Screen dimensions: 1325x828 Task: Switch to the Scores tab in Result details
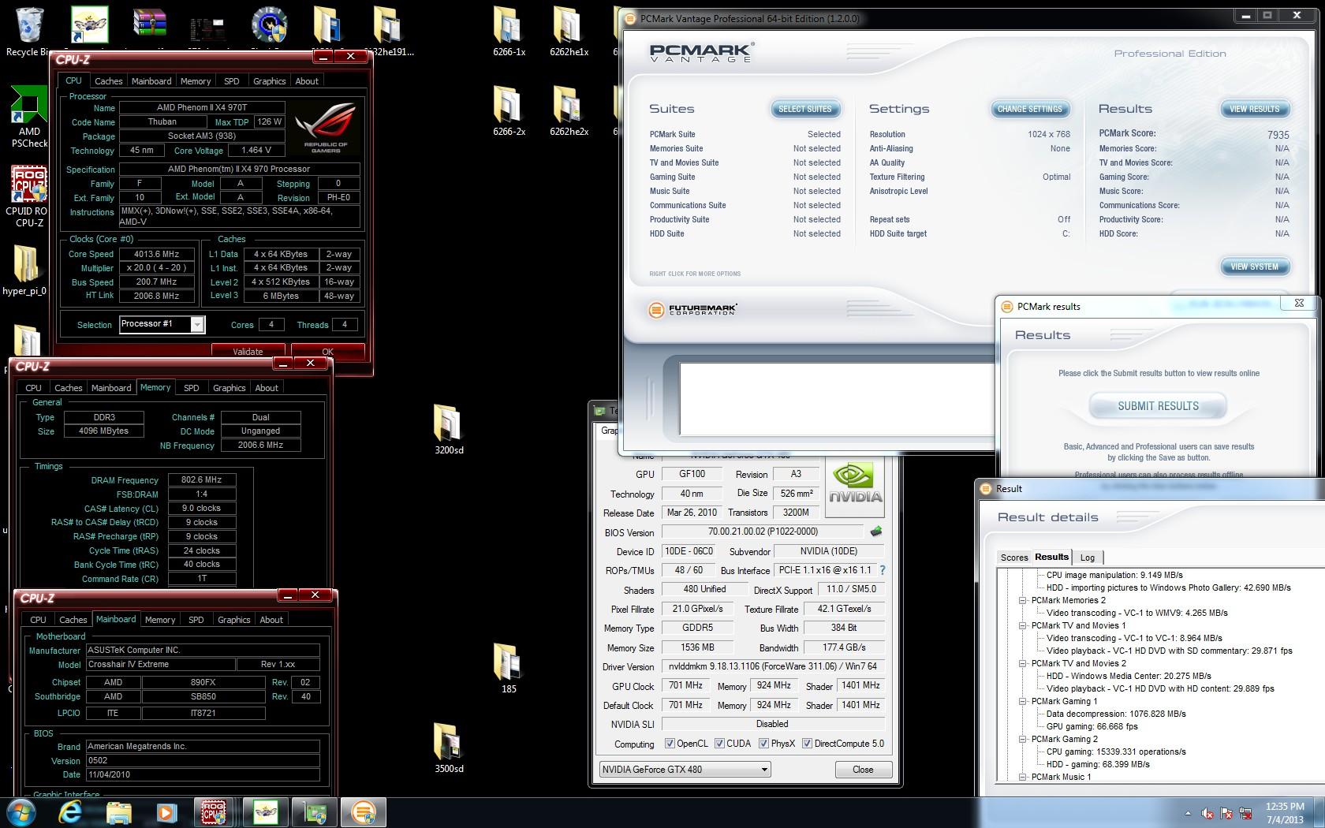pyautogui.click(x=1014, y=558)
